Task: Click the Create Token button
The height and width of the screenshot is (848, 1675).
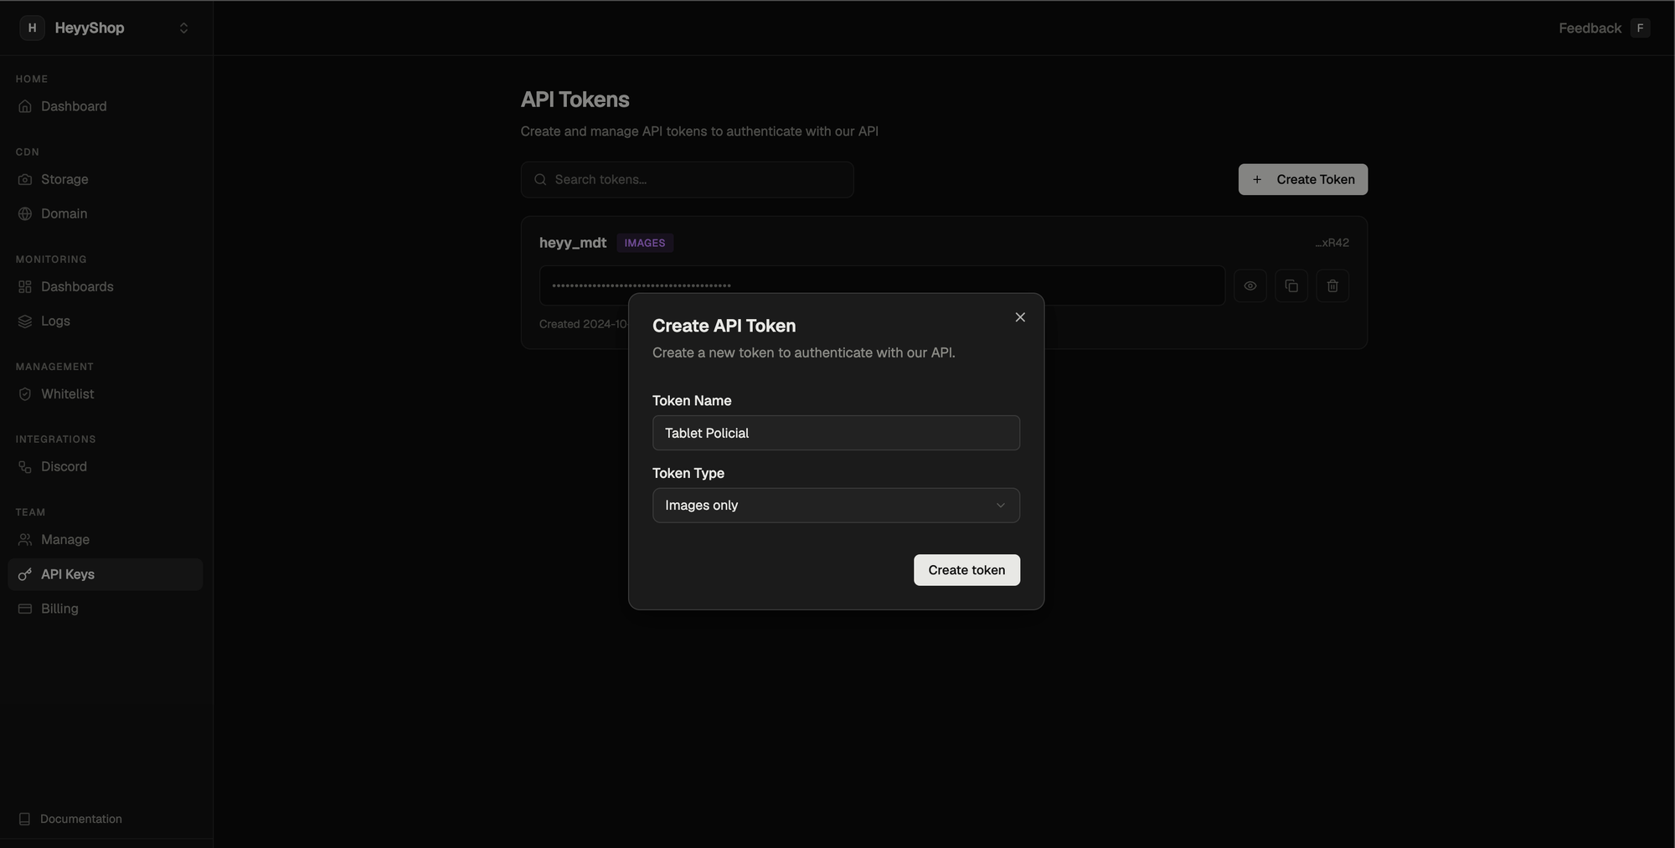Action: 1302,179
